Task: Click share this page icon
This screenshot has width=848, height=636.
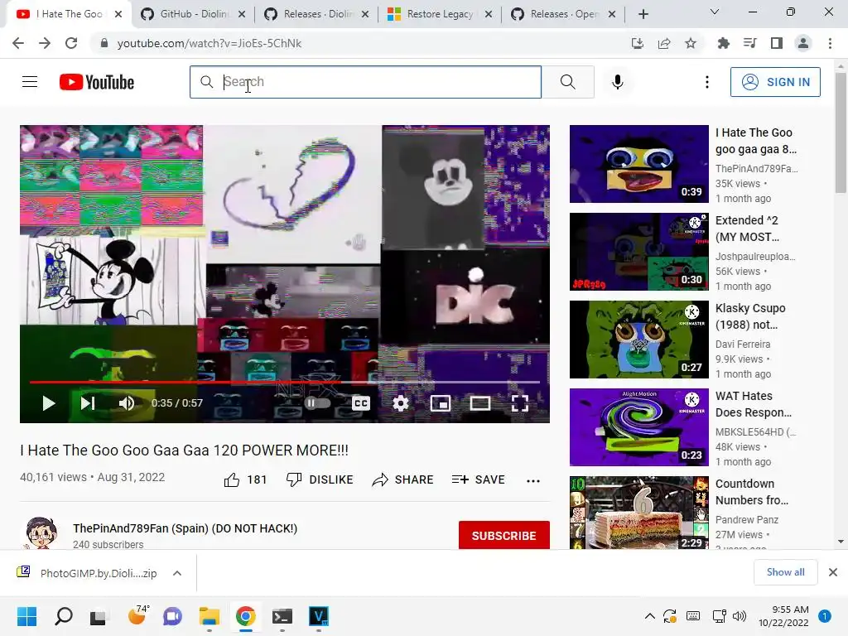Action: pos(664,43)
